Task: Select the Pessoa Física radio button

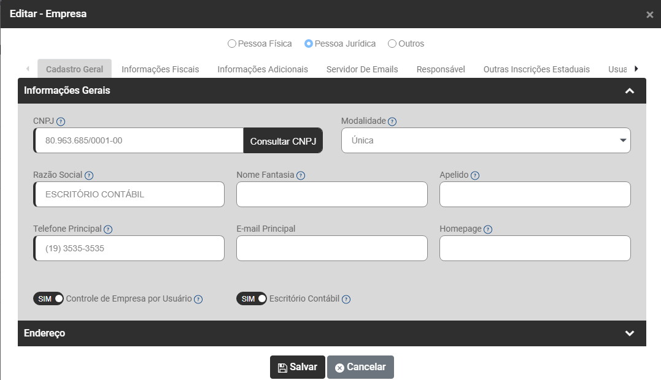Action: click(x=232, y=44)
